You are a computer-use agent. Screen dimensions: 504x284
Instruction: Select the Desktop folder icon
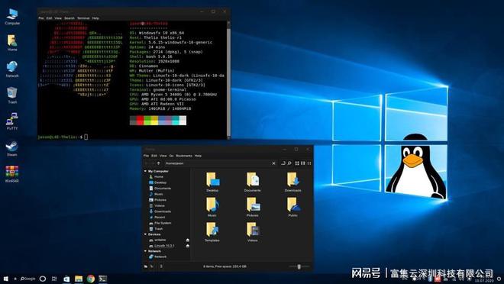(212, 182)
